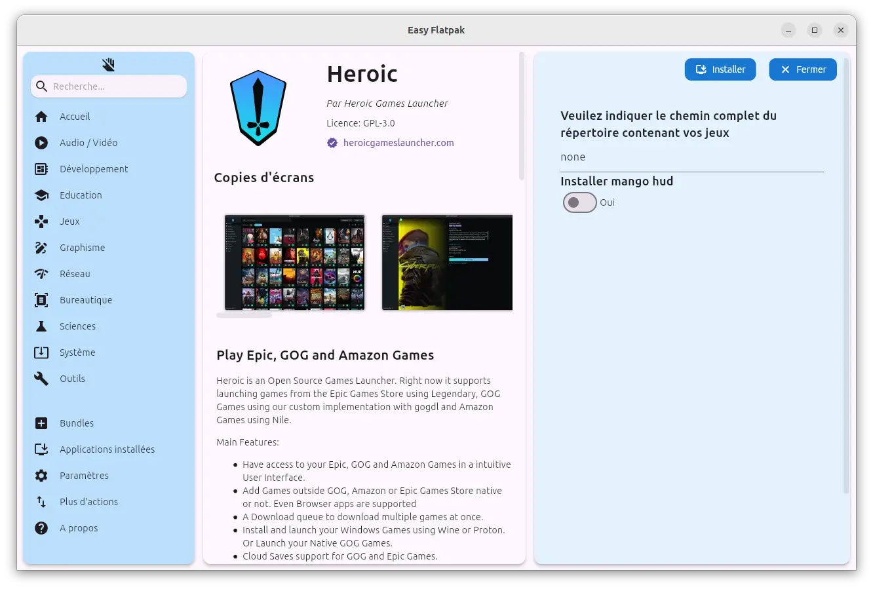This screenshot has width=873, height=589.
Task: Open heroicgameslauncher.com link
Action: click(398, 143)
